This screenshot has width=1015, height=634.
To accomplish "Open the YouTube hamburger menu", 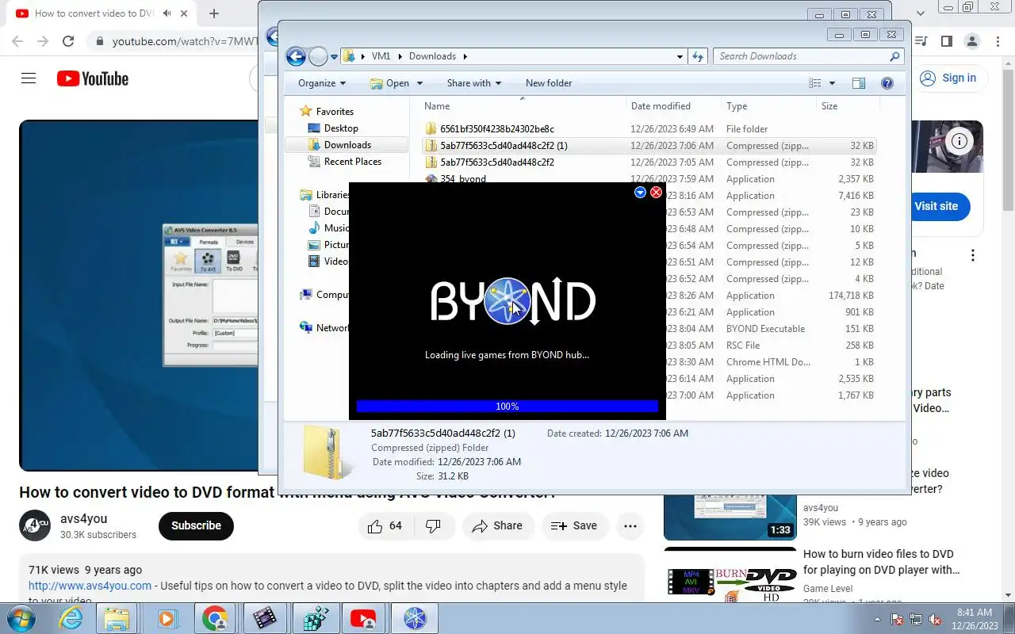I will 29,78.
